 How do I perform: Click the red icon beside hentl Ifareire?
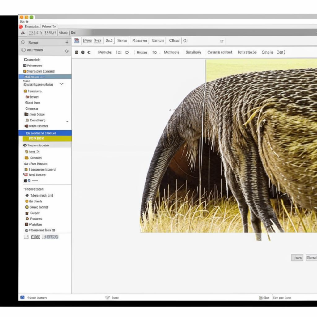click(x=26, y=175)
